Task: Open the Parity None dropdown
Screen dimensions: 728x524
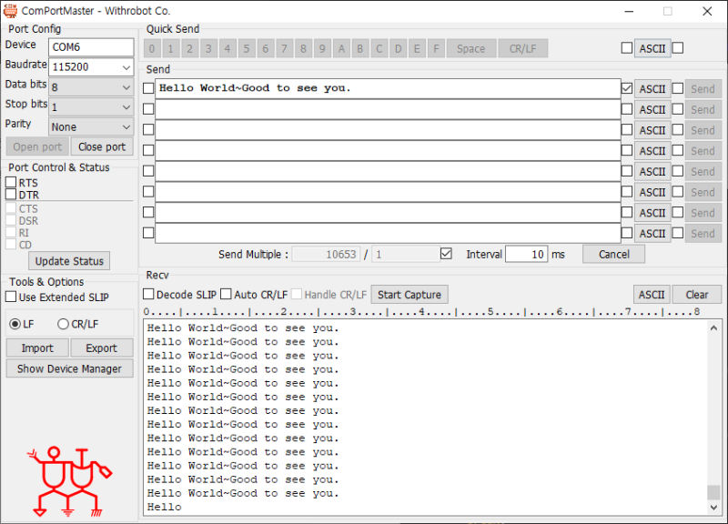Action: [91, 126]
